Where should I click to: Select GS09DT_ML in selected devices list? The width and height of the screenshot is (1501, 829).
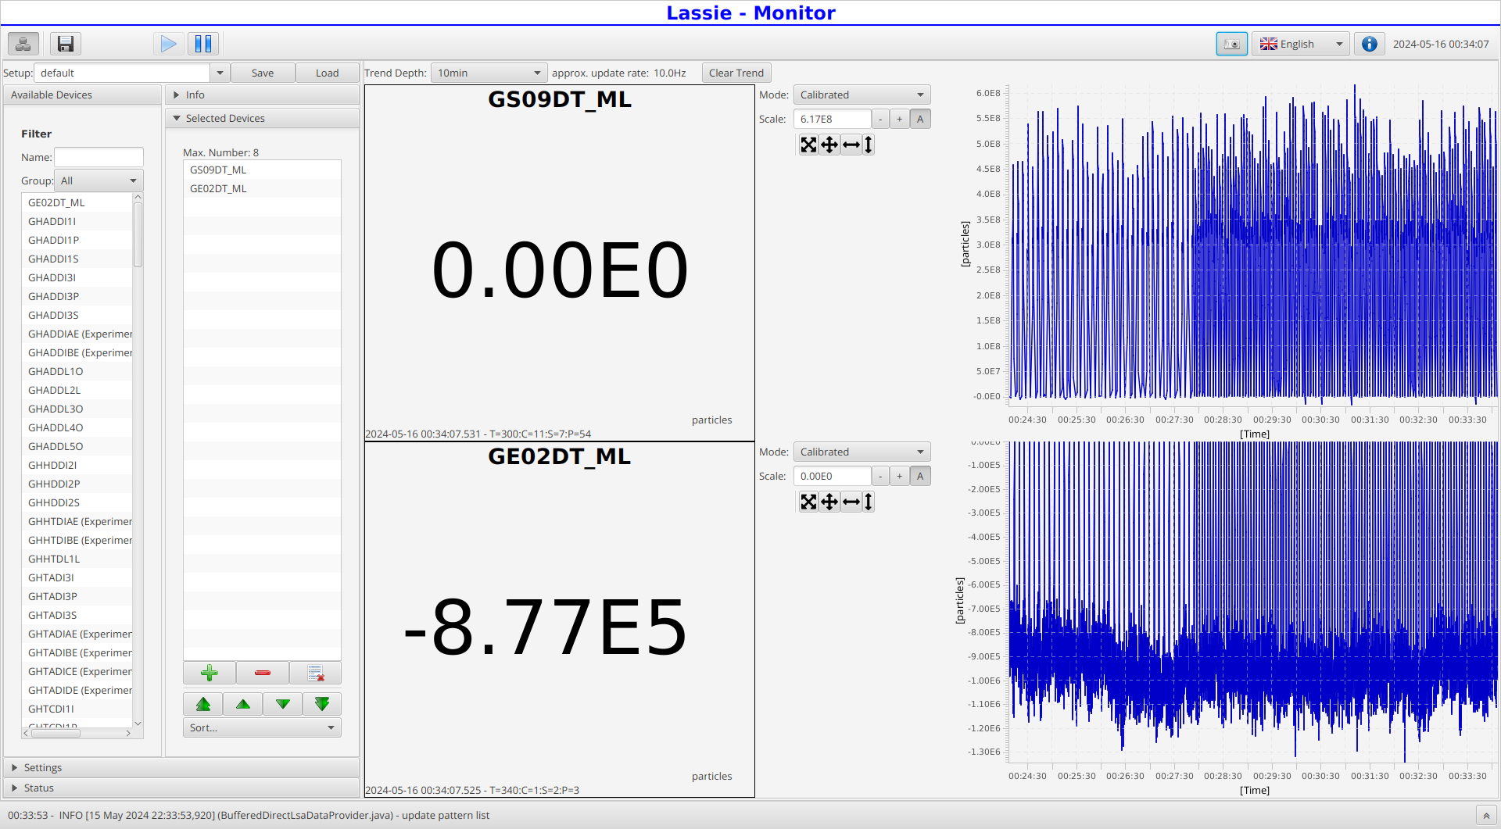262,170
